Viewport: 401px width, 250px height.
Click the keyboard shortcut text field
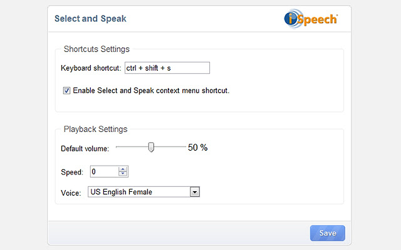click(167, 67)
